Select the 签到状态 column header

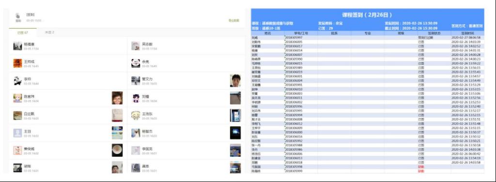(x=434, y=33)
